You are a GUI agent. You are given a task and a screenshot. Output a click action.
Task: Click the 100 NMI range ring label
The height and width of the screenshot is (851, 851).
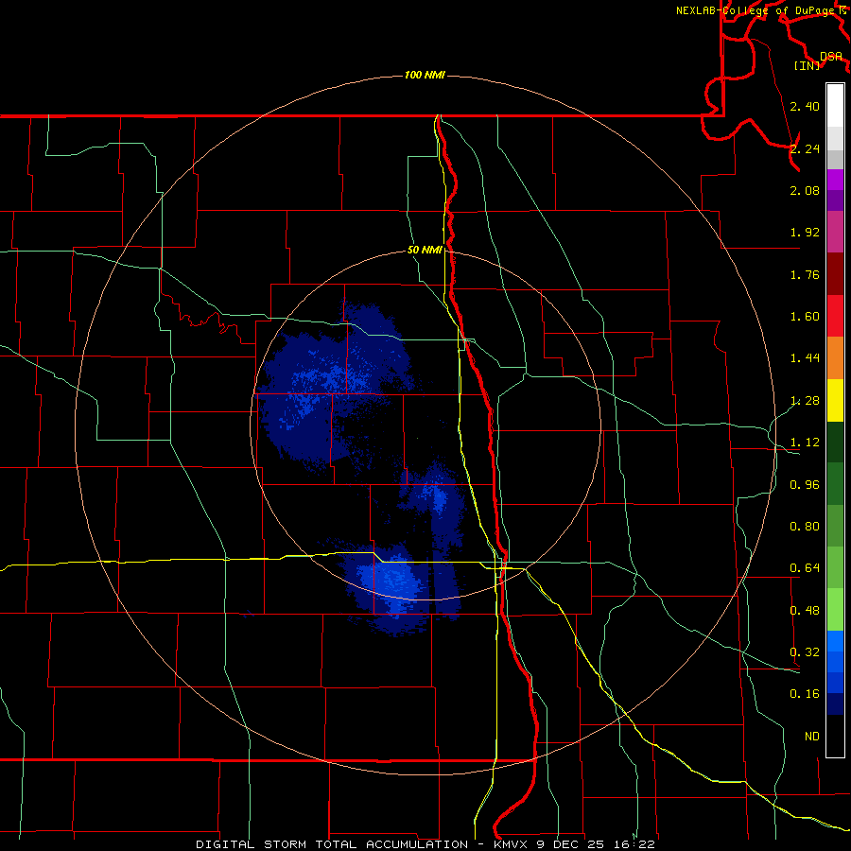[425, 75]
